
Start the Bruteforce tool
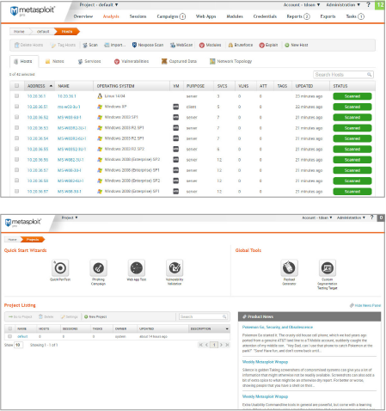tap(241, 45)
